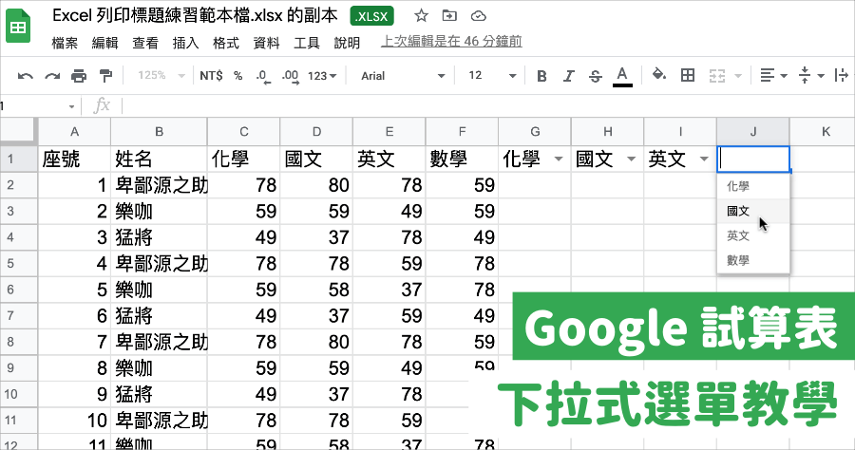Open the zoom 125% dropdown
This screenshot has width=855, height=450.
coord(161,76)
